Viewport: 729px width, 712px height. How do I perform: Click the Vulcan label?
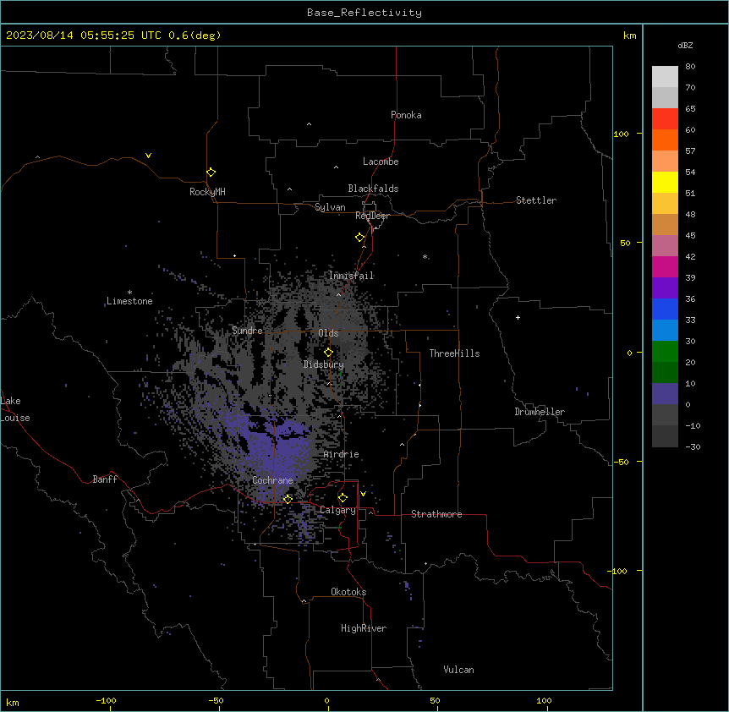(459, 670)
